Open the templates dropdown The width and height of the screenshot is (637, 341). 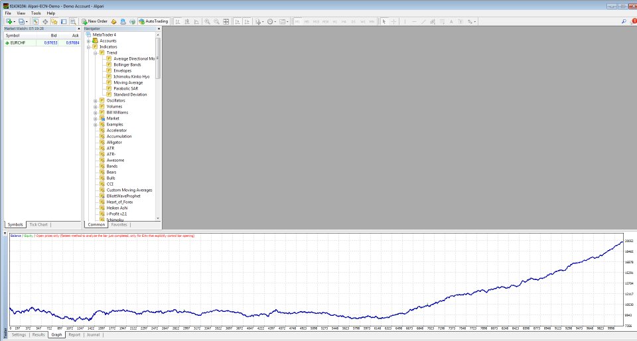coord(283,21)
